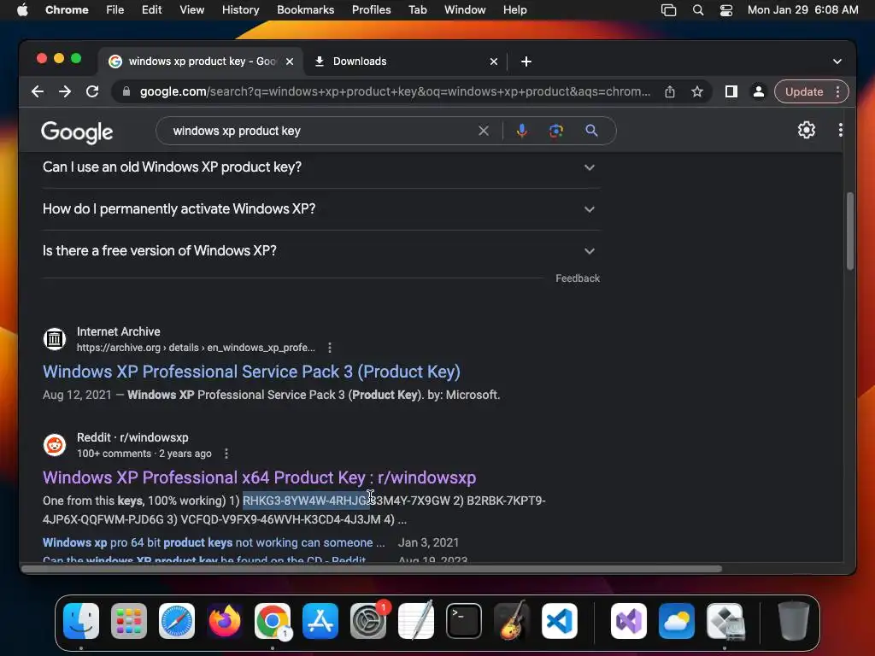This screenshot has width=875, height=656.
Task: Open Finder from the Dock
Action: (81, 621)
